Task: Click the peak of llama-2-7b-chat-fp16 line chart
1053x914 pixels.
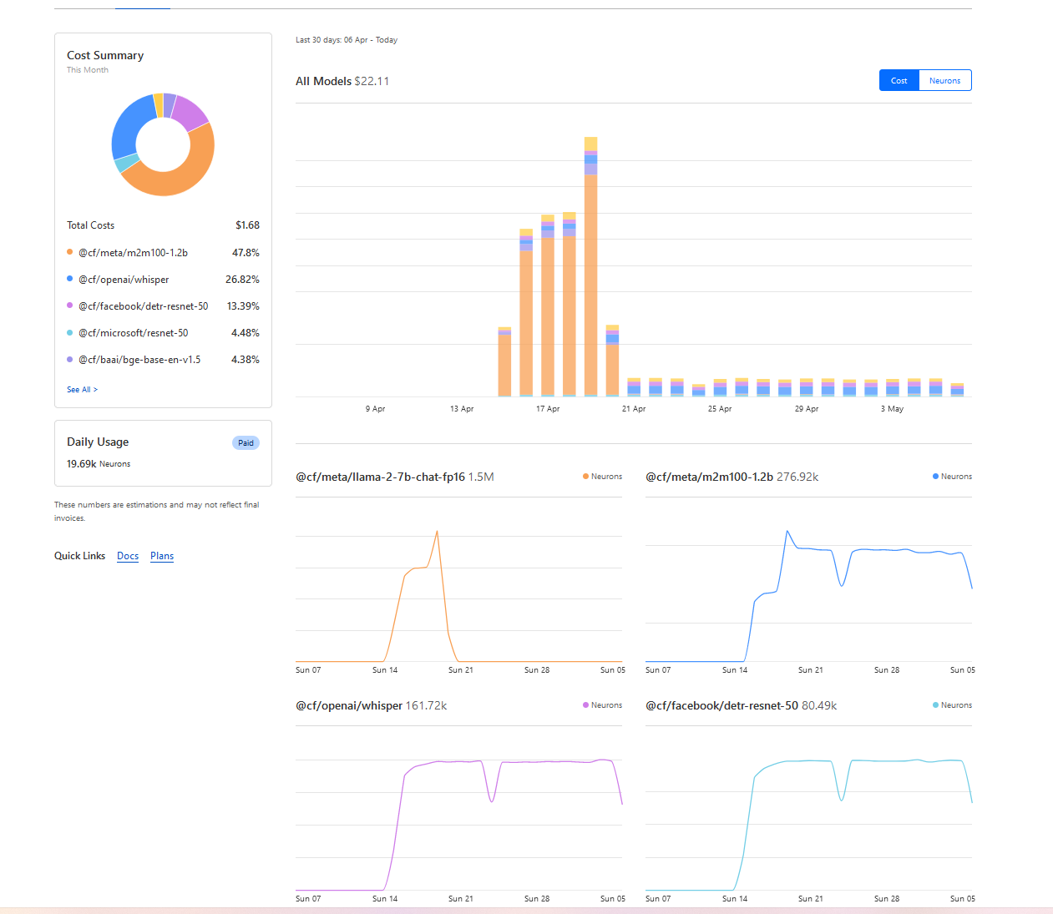Action: point(437,532)
